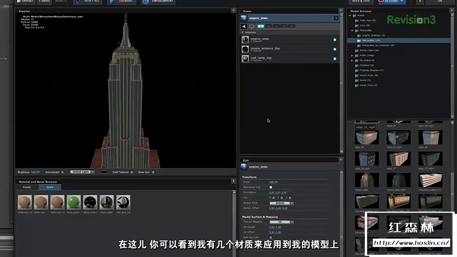Toggle the Show Grid checkbox

[153, 172]
